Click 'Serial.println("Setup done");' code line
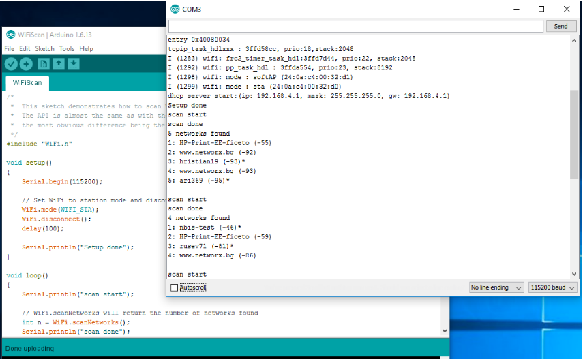Viewport: 583px width, 359px height. click(x=78, y=247)
